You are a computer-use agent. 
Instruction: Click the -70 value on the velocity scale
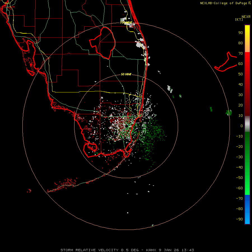tap(239, 199)
